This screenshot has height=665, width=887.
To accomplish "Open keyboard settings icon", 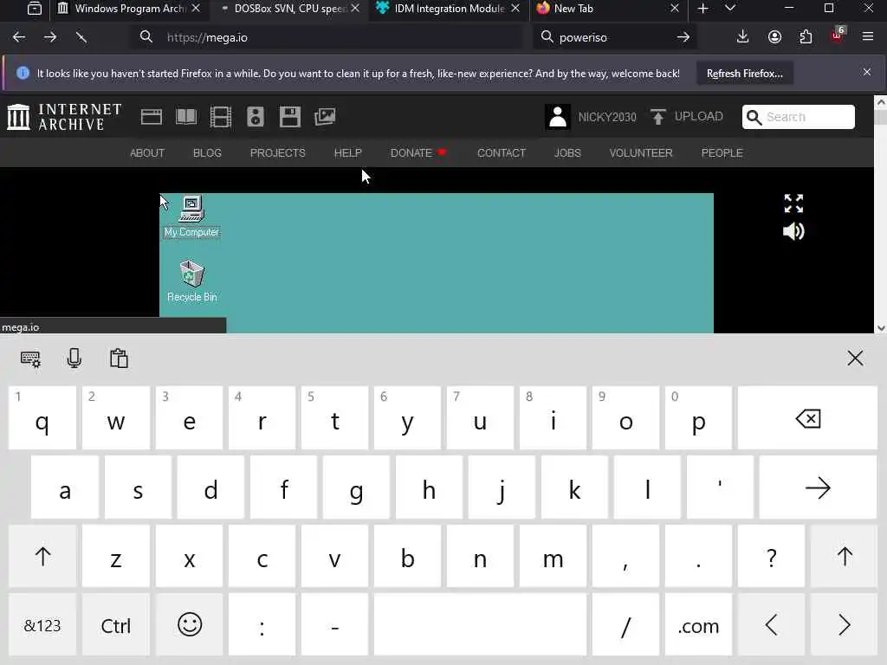I will pyautogui.click(x=30, y=359).
